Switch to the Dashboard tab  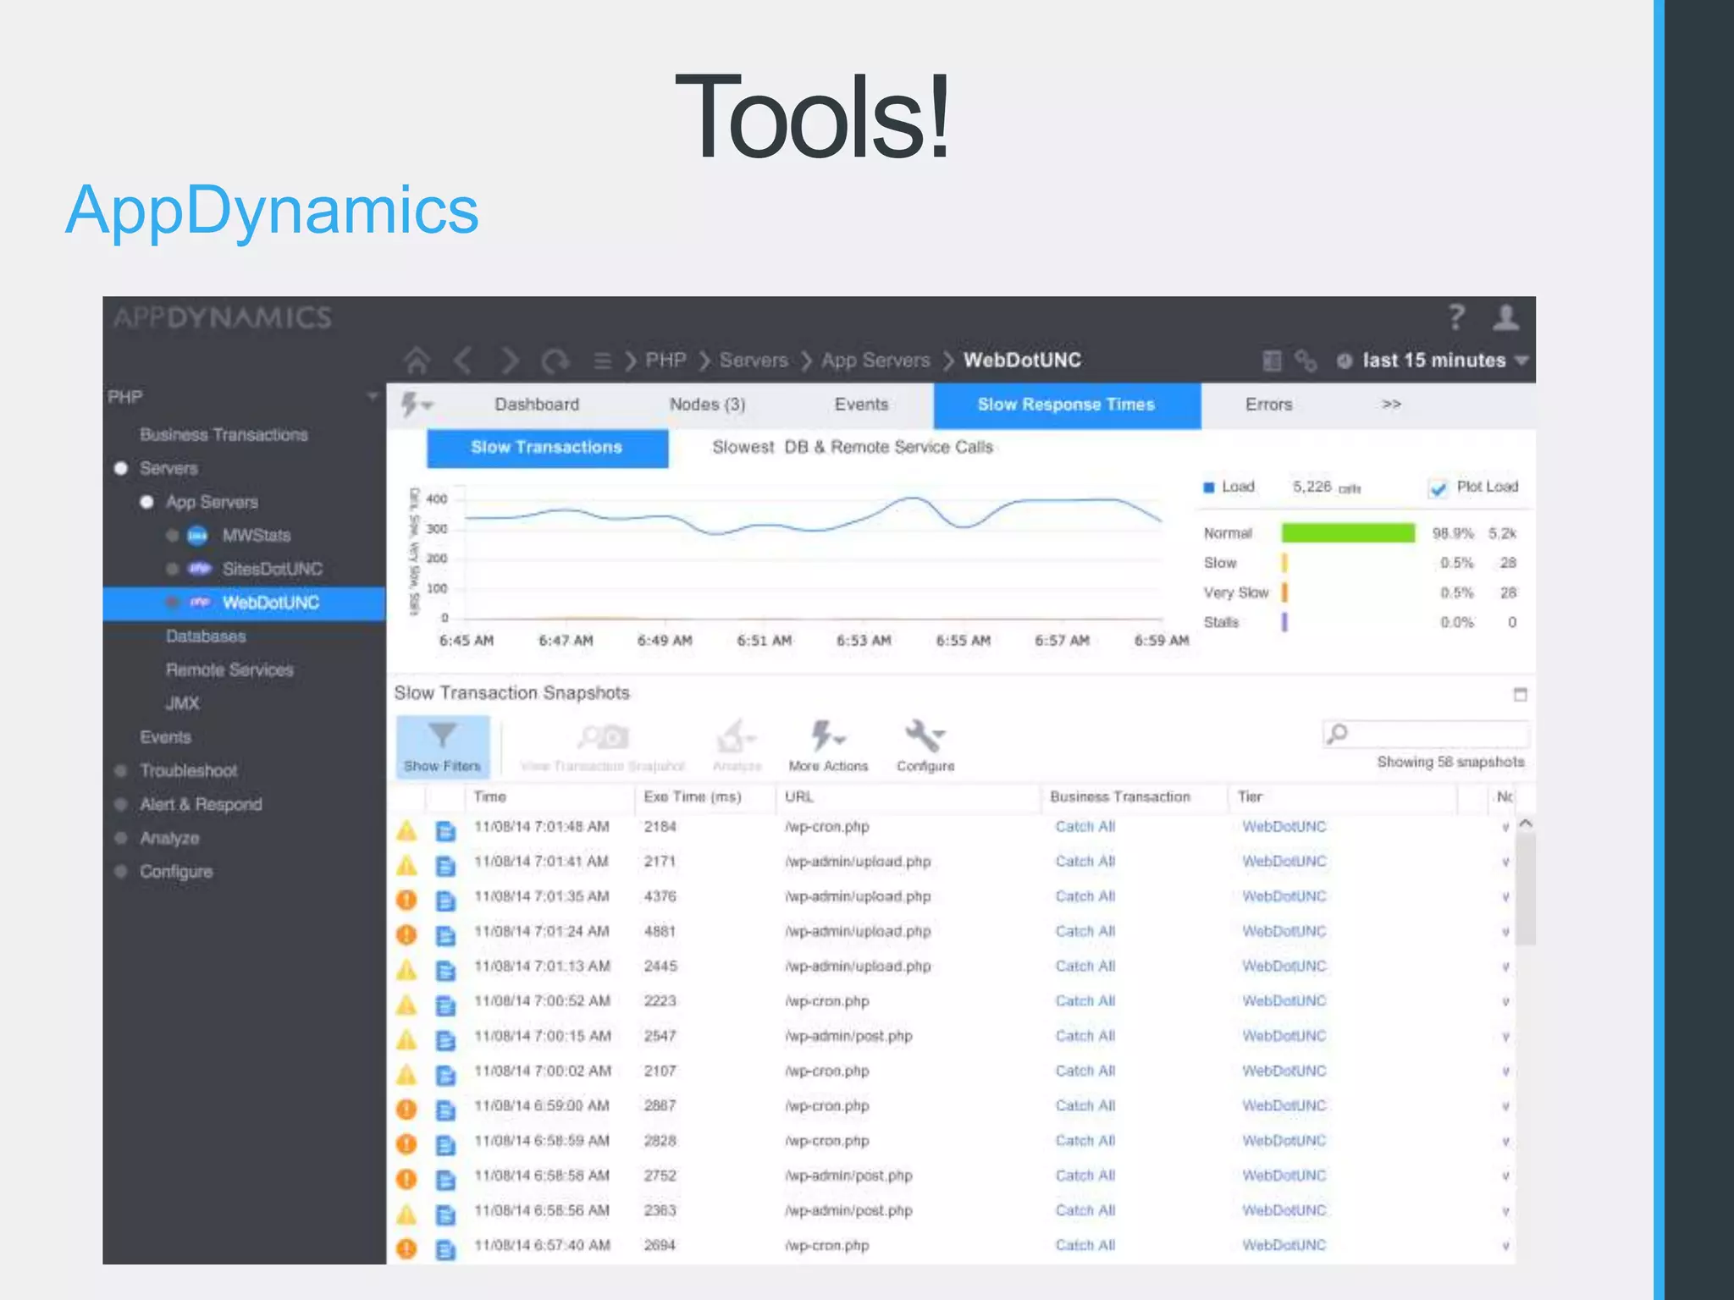(x=537, y=405)
